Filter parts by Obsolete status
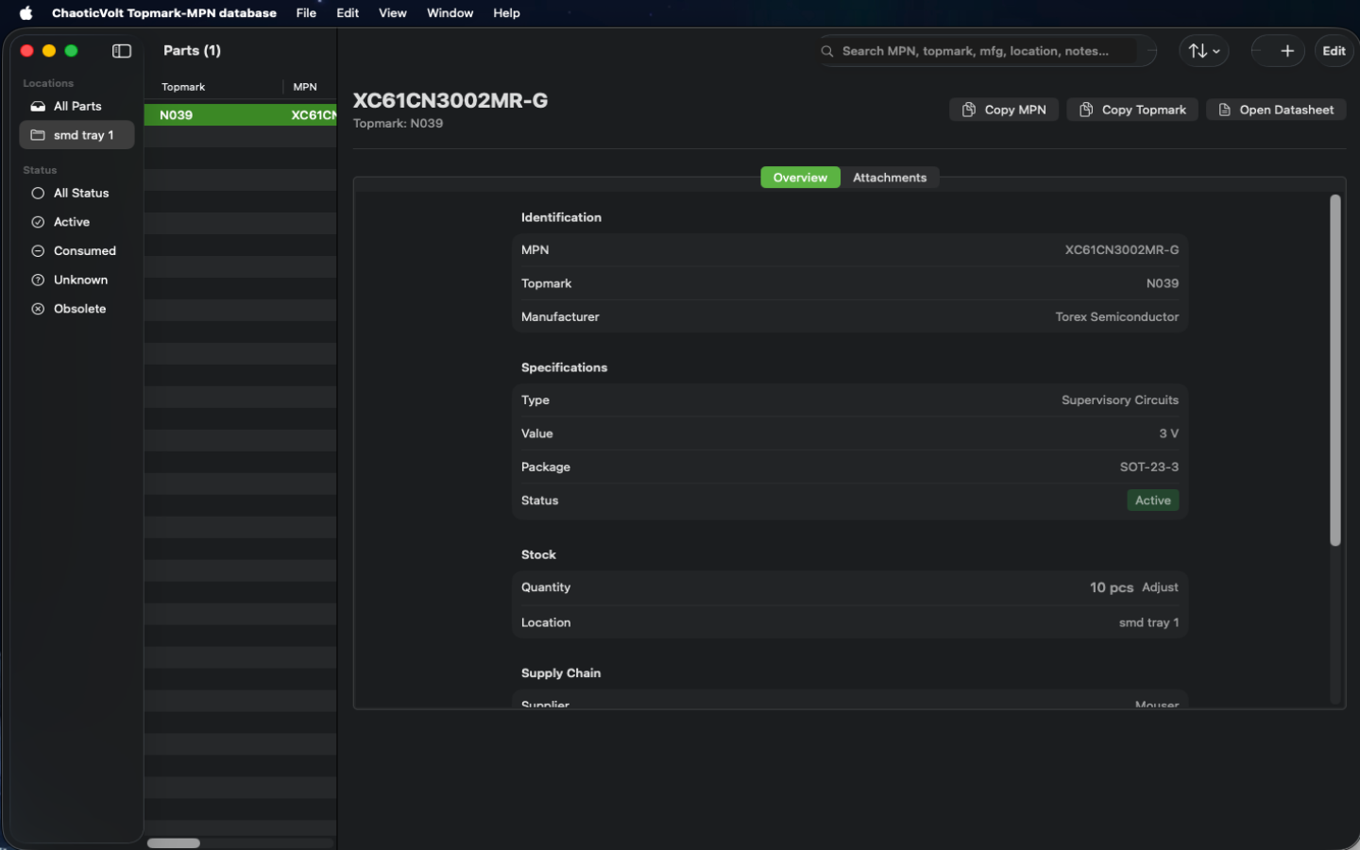The width and height of the screenshot is (1360, 850). (x=76, y=309)
